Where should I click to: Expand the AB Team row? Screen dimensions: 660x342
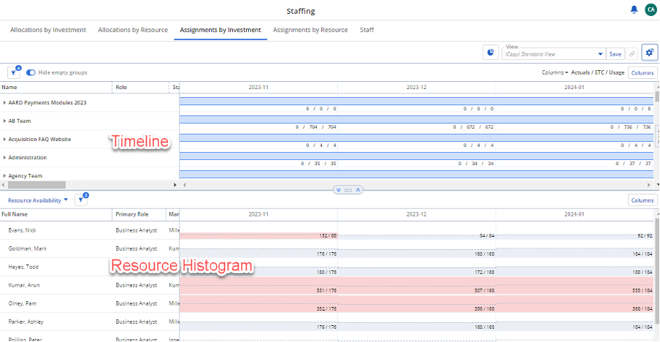pyautogui.click(x=4, y=121)
